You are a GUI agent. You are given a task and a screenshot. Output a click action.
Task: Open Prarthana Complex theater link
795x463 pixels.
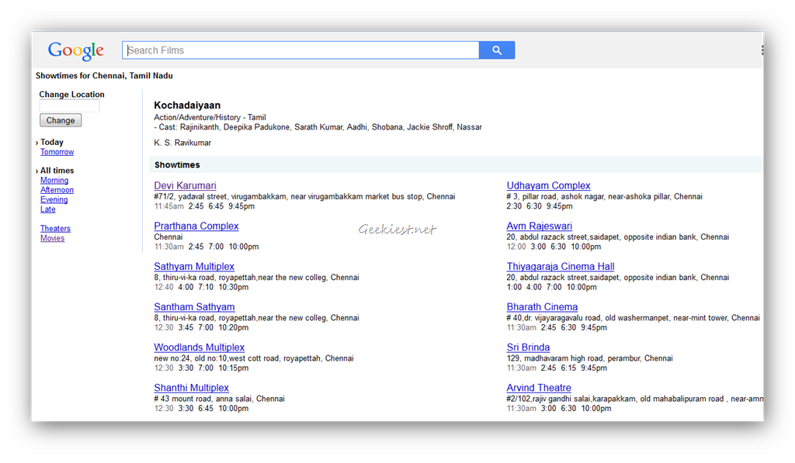(196, 226)
